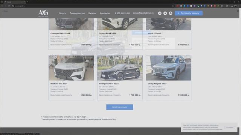Reload the page using the browser refresh icon
The width and height of the screenshot is (241, 135).
9,6
